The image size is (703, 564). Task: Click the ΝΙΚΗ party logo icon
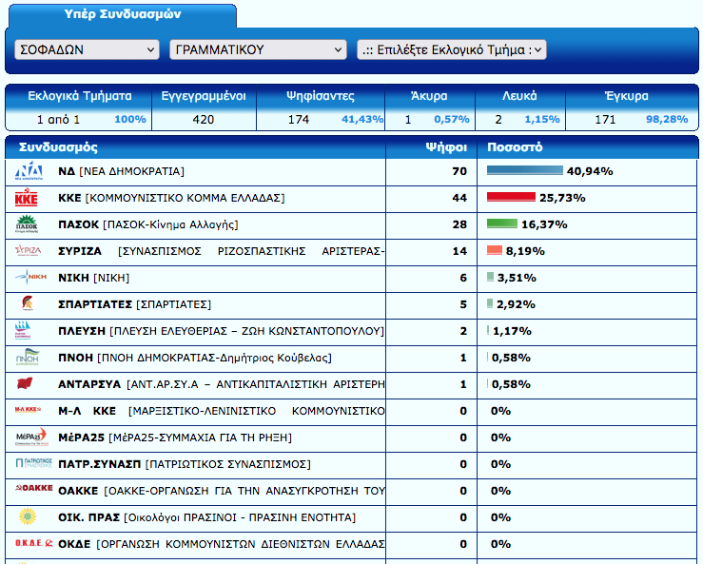tap(26, 278)
